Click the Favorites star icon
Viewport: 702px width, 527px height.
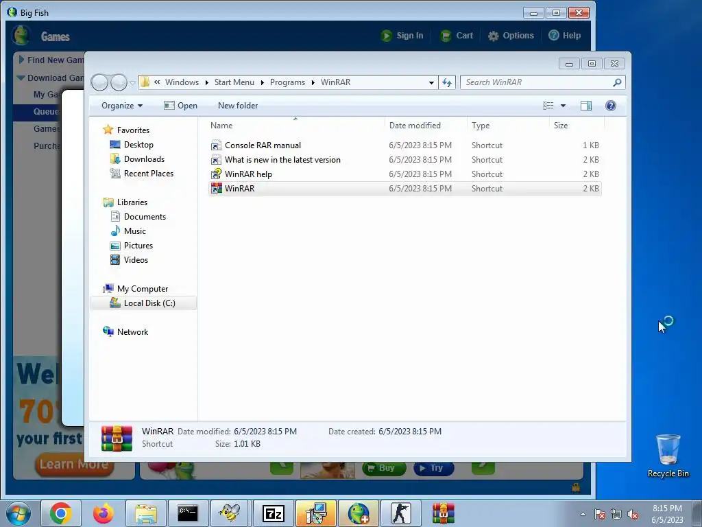(108, 130)
